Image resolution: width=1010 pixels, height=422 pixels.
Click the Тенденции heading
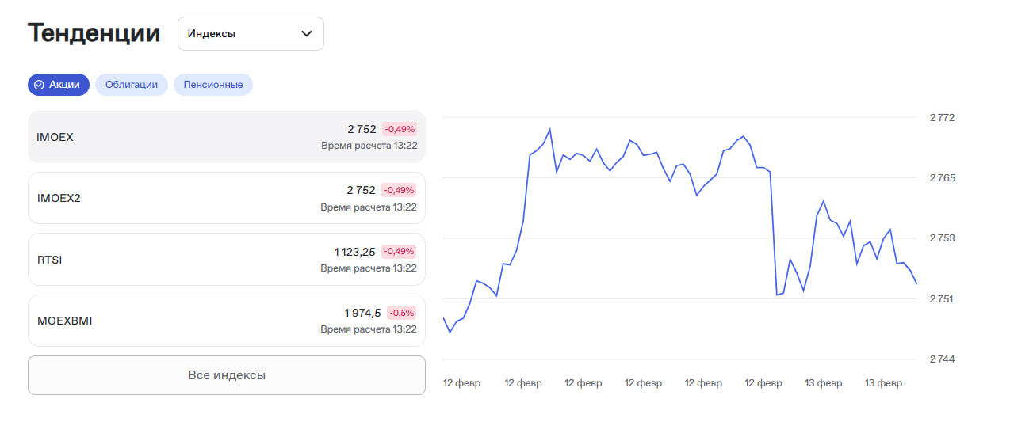click(x=94, y=33)
